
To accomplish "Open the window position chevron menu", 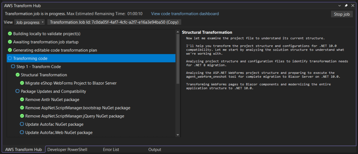I will pos(340,6).
